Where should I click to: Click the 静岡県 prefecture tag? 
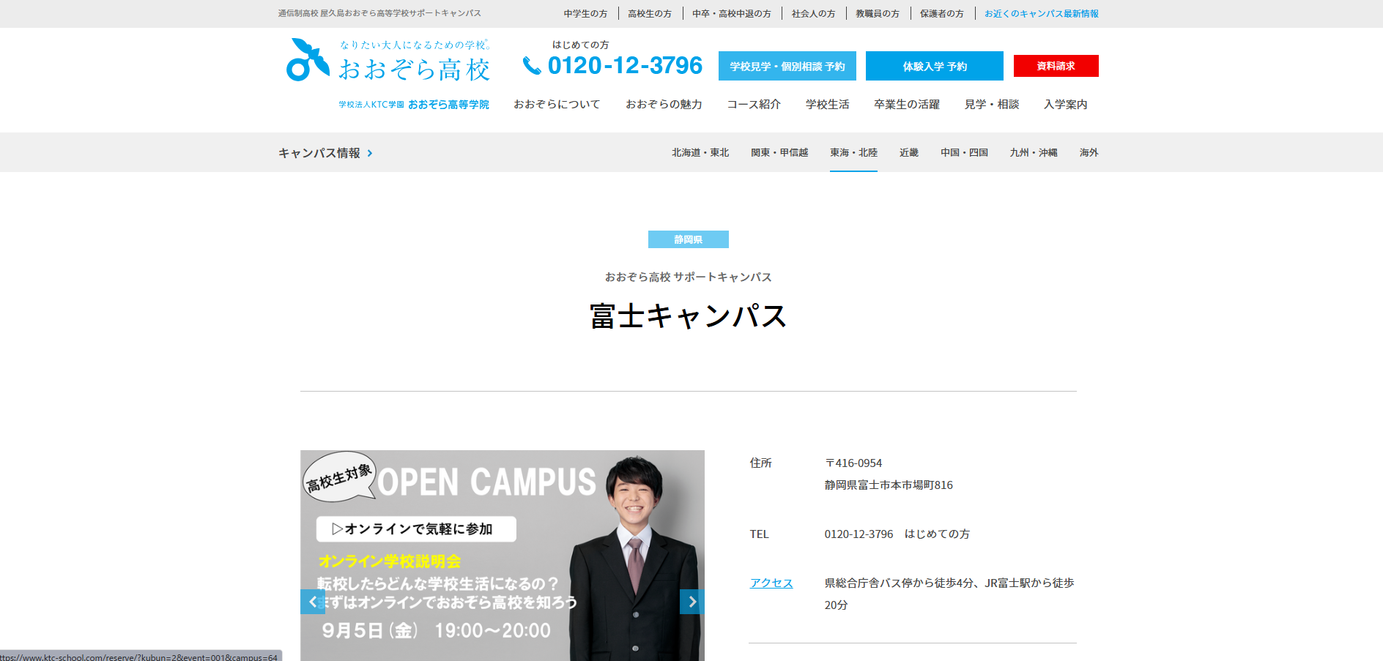[688, 239]
